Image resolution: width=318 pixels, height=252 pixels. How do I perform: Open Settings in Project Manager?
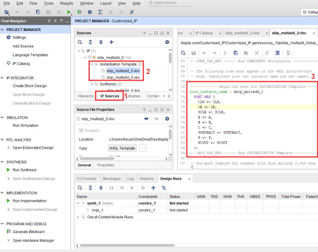(x=19, y=38)
